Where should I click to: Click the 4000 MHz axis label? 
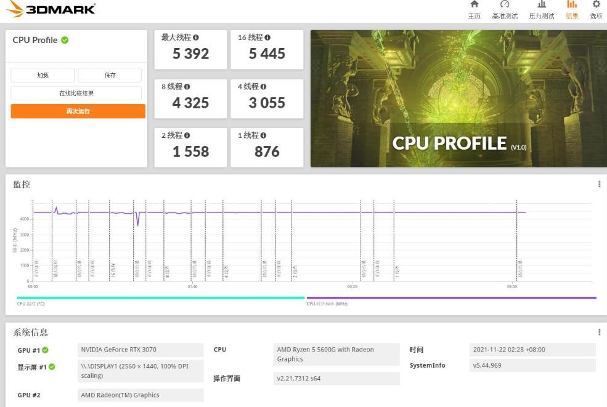tap(25, 219)
